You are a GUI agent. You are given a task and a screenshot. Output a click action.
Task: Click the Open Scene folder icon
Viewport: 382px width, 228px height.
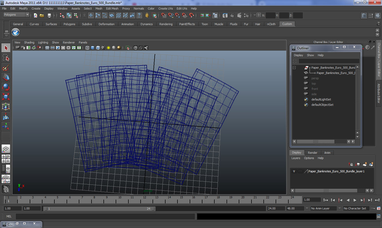[42, 15]
